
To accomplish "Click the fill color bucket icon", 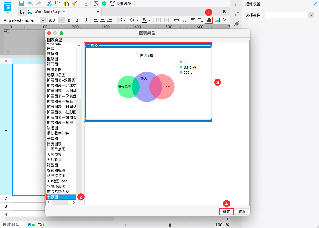I will click(x=132, y=20).
